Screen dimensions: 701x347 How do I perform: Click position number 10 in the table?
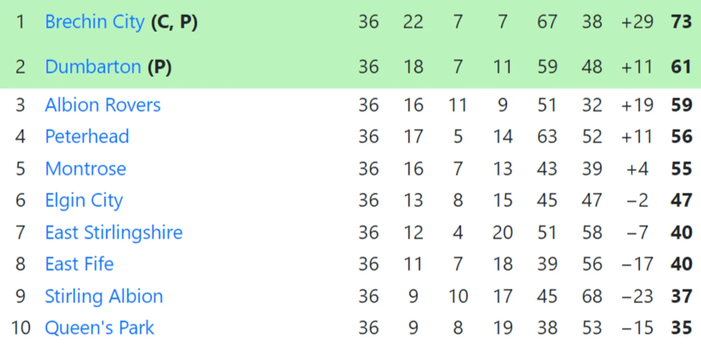pos(21,328)
